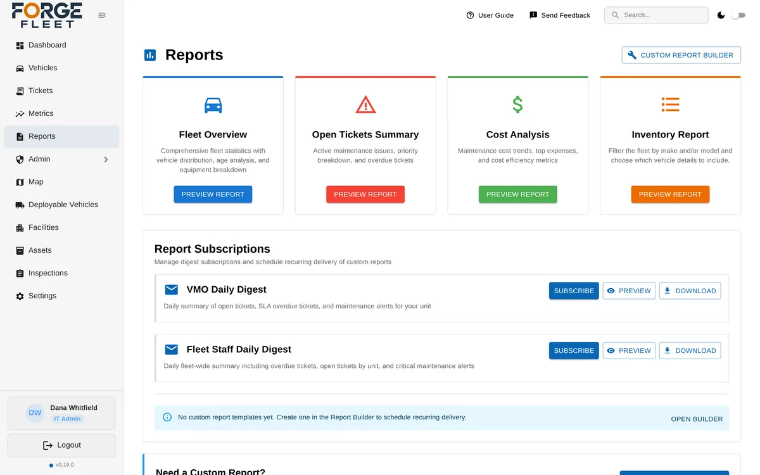Click the dark mode moon icon

click(x=721, y=15)
